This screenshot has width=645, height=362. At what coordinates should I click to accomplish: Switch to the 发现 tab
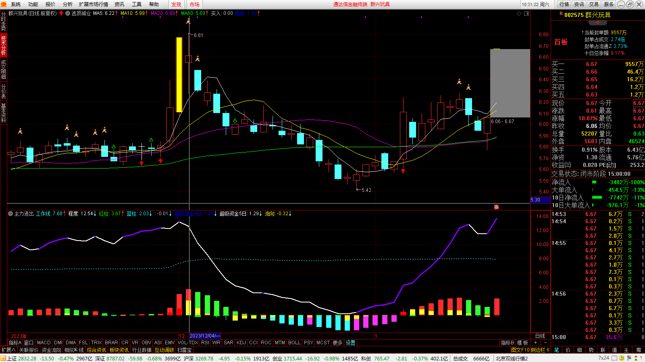click(x=176, y=4)
